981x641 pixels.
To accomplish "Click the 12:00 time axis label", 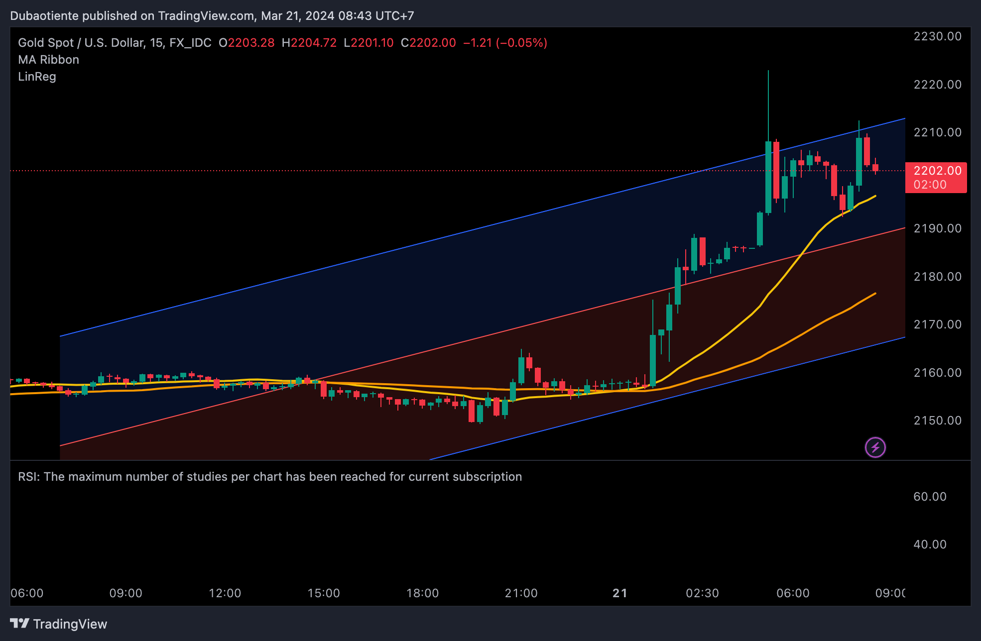I will coord(225,593).
